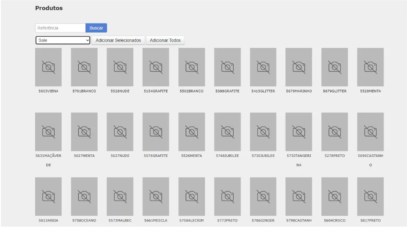Select product thumbnail 5701BRANCO
The width and height of the screenshot is (407, 227).
tap(84, 67)
